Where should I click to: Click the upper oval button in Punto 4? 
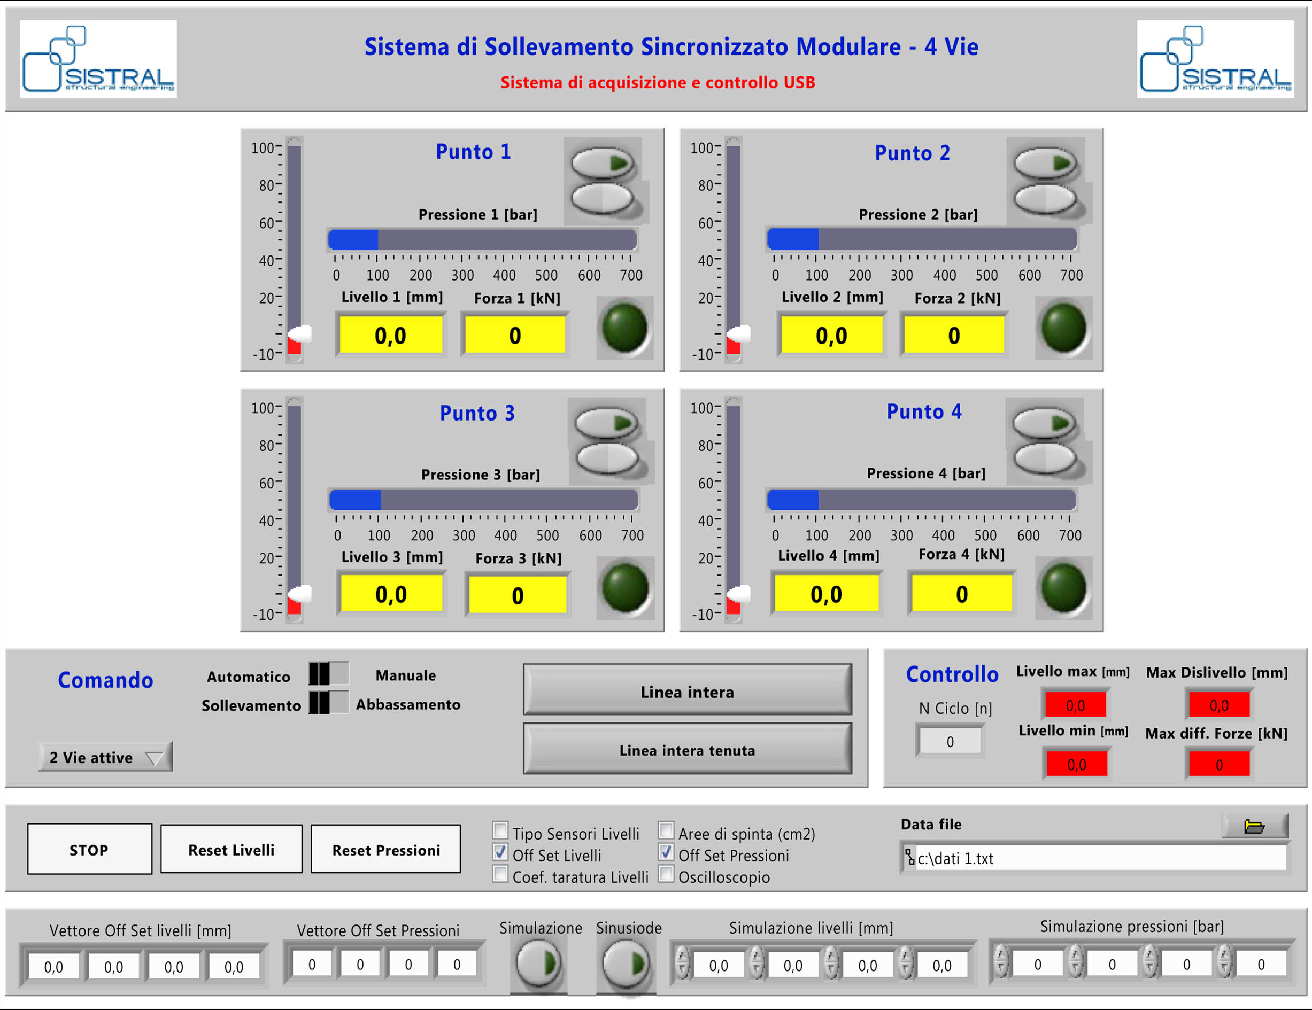[1045, 423]
